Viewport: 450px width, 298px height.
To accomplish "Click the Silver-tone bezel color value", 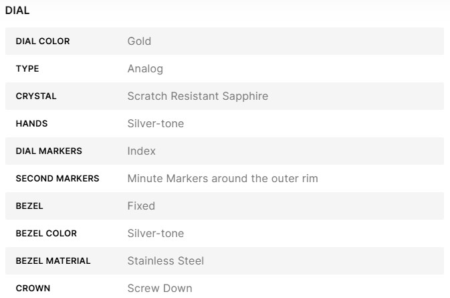I will click(x=155, y=234).
